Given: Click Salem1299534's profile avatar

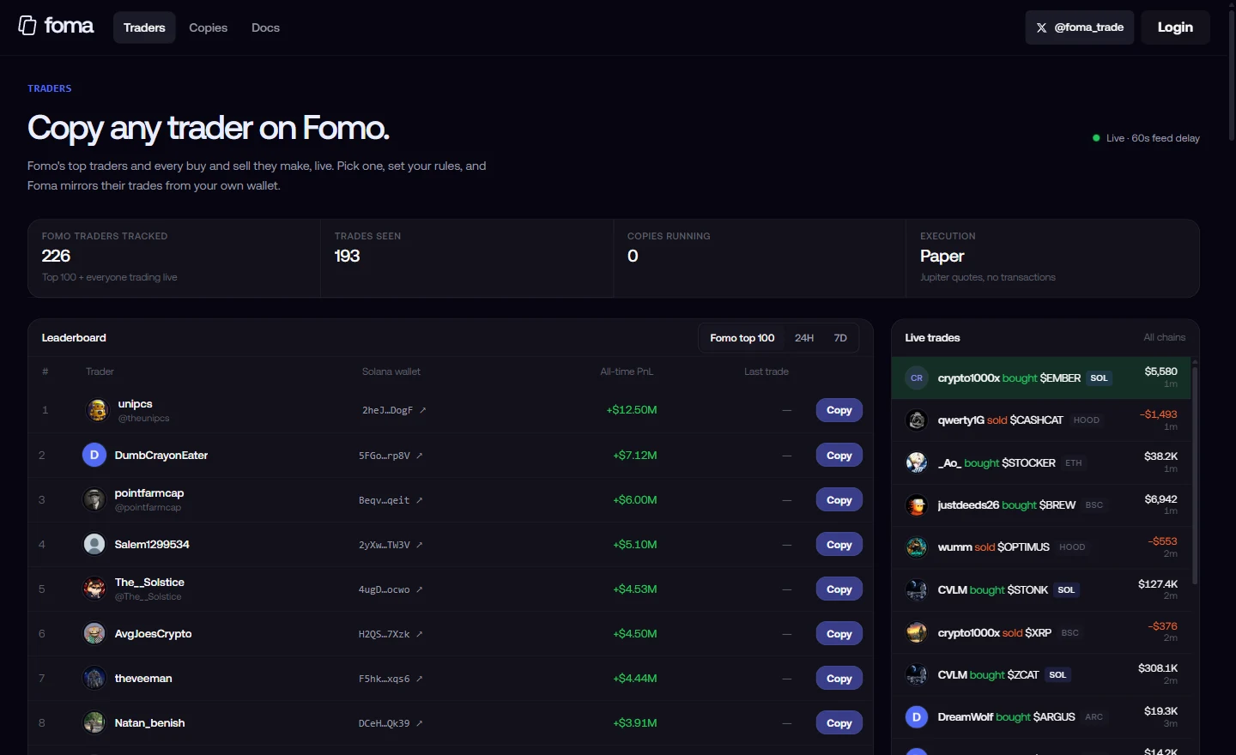Looking at the screenshot, I should point(94,544).
